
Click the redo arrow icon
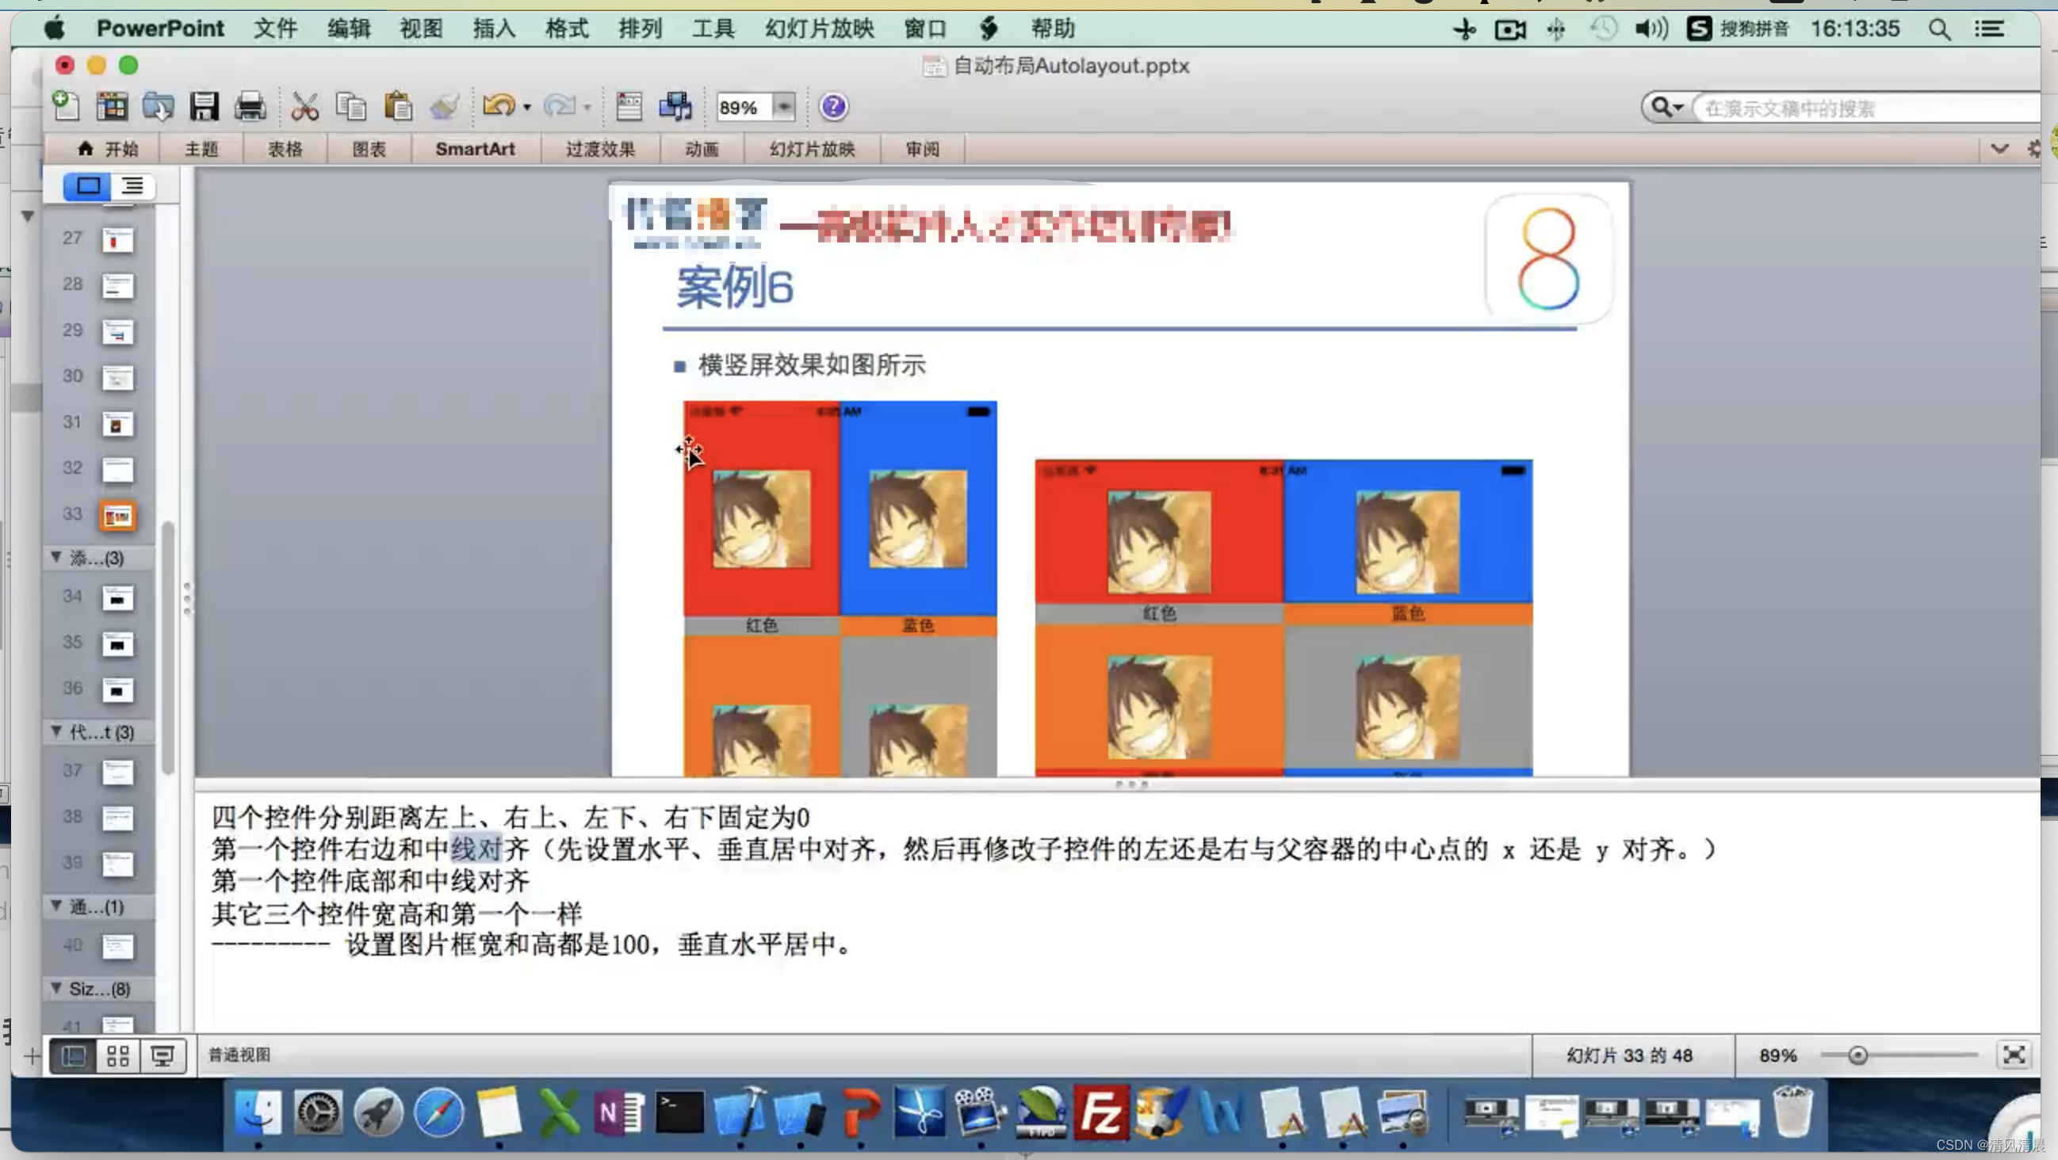tap(559, 106)
